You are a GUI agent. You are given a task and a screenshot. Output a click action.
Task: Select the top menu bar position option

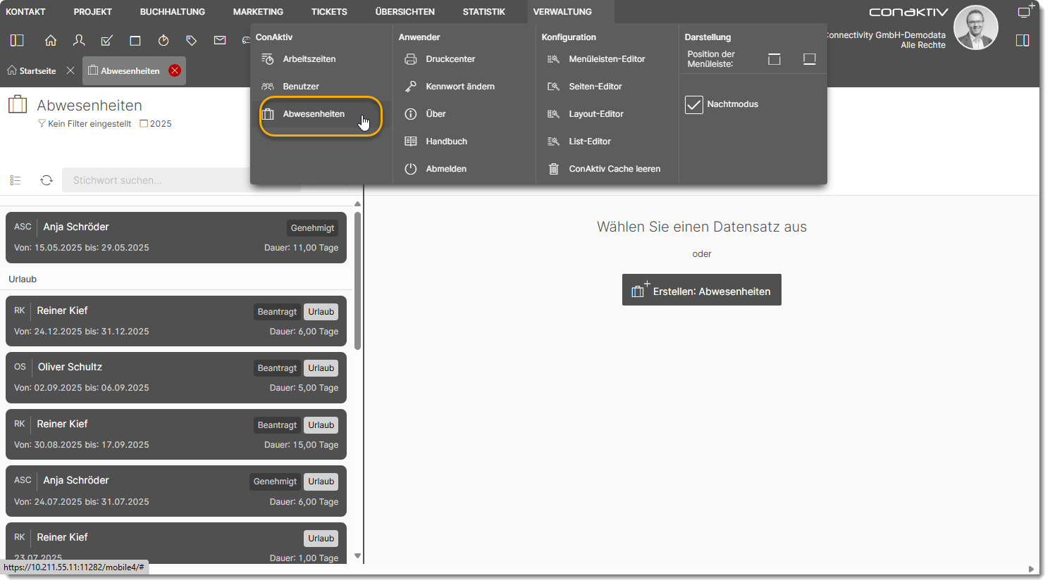pos(774,59)
